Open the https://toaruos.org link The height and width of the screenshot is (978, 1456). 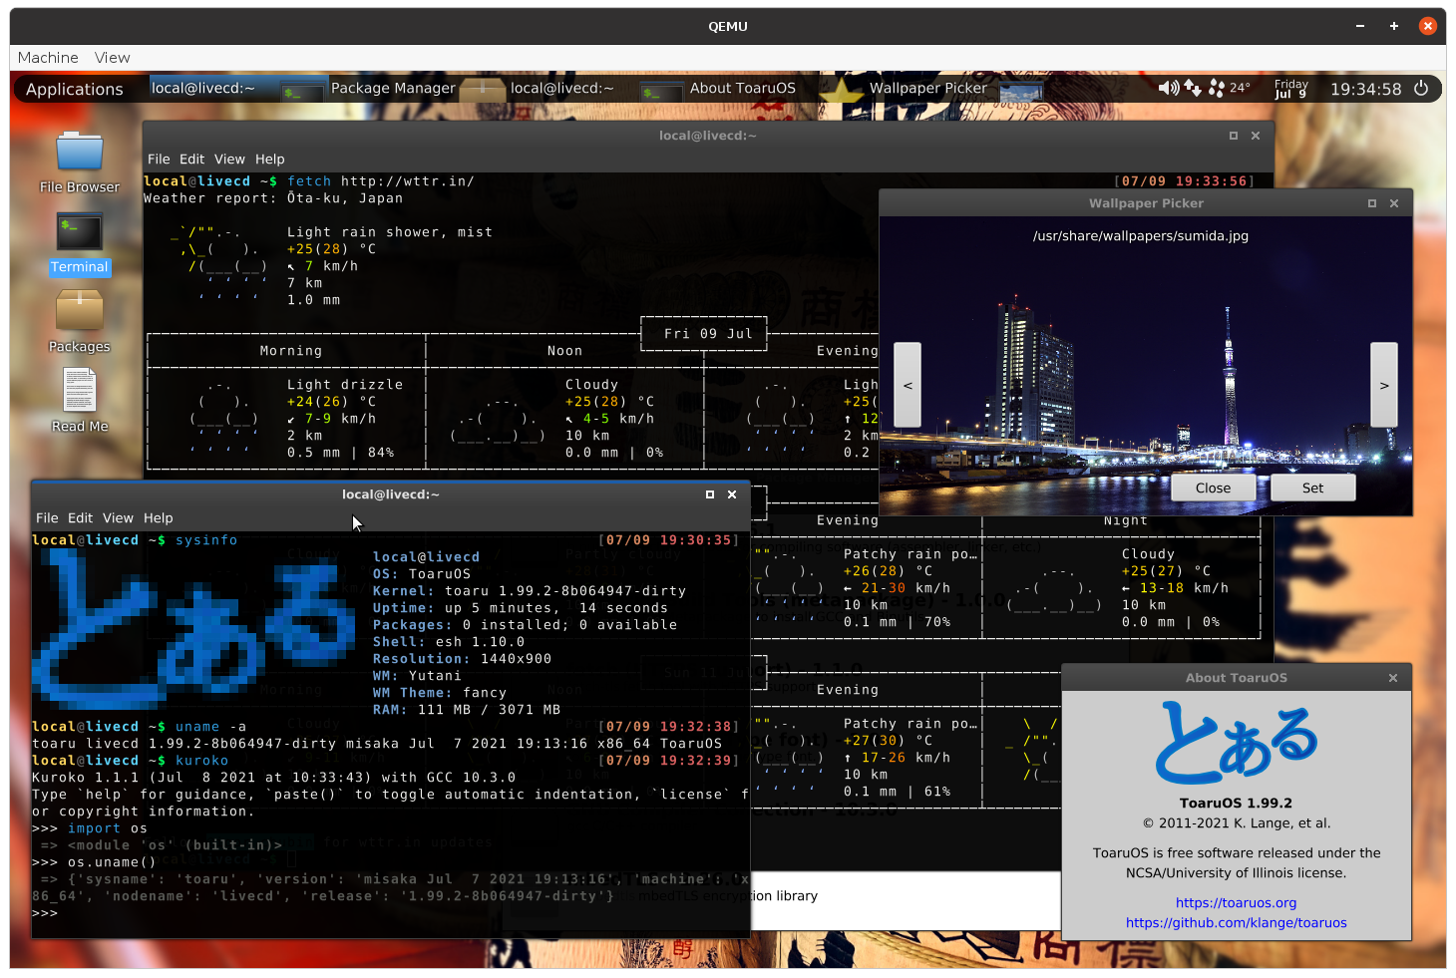point(1237,903)
